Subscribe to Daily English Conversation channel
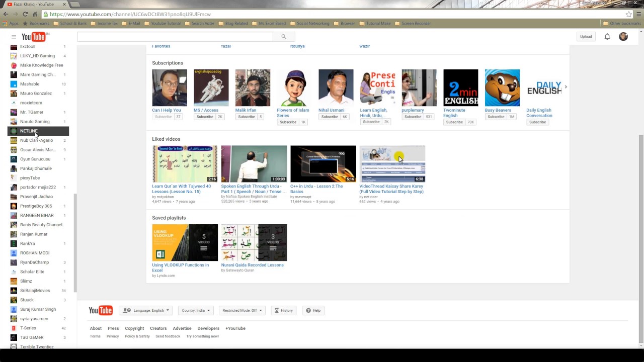 tap(537, 122)
